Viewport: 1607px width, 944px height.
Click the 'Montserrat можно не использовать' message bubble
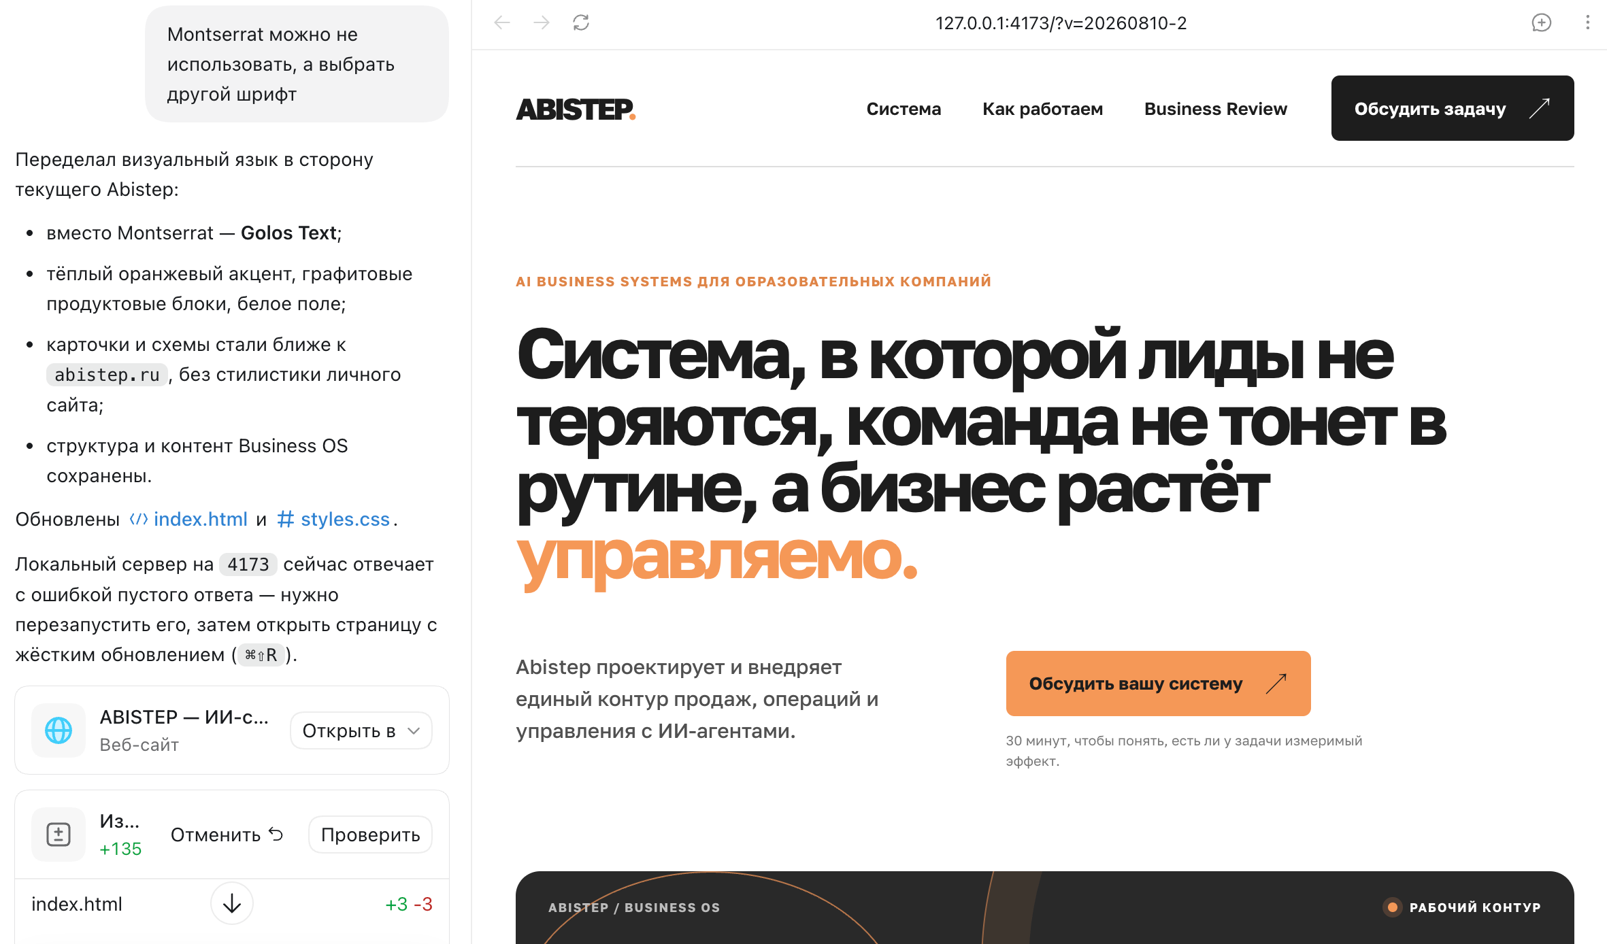[297, 64]
